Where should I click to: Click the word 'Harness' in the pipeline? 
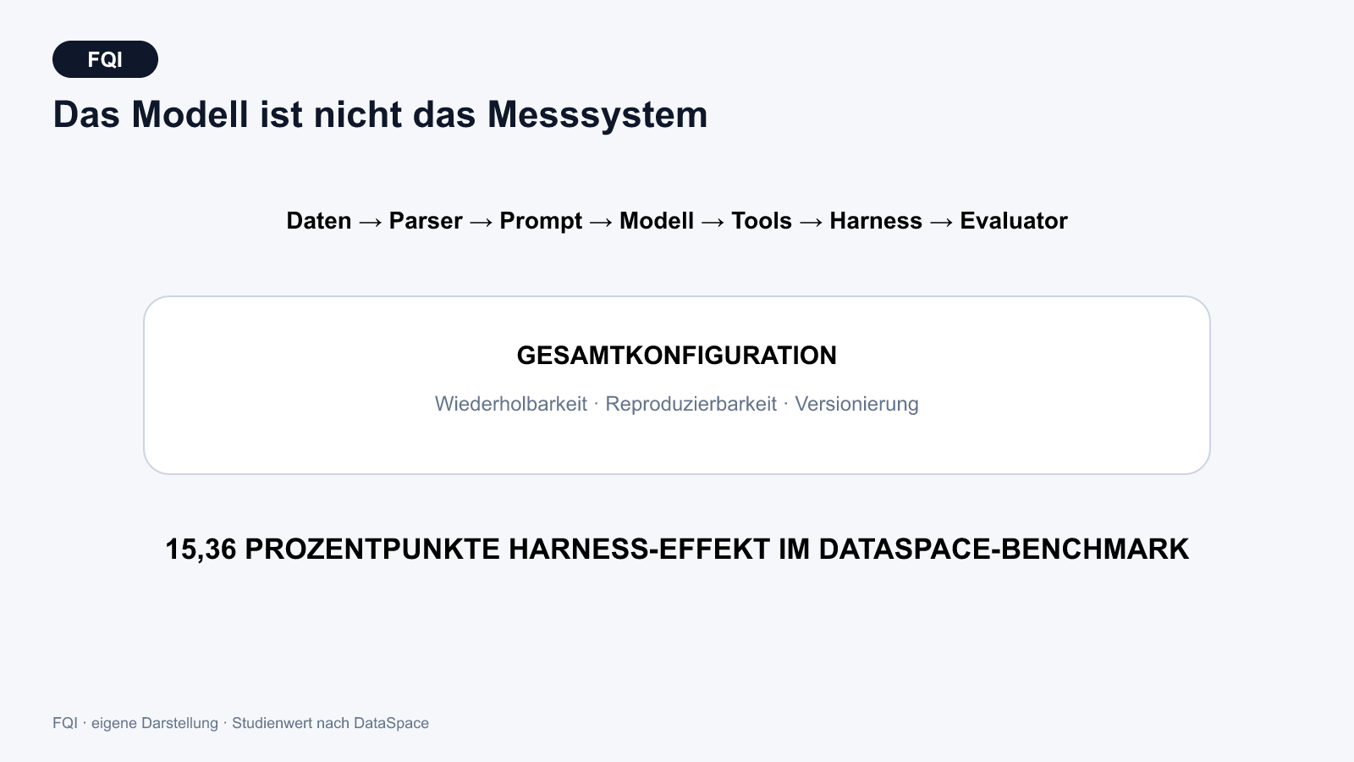(876, 221)
